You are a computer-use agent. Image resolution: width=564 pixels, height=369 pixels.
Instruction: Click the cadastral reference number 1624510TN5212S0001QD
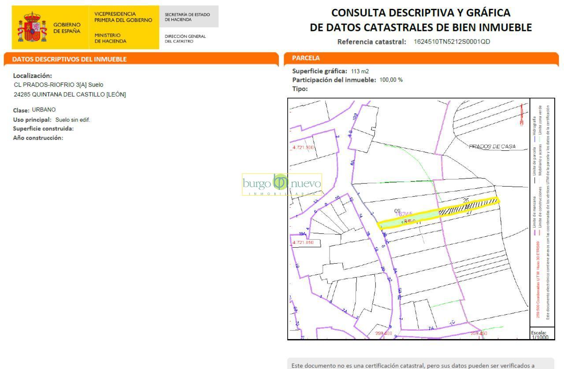(x=452, y=42)
